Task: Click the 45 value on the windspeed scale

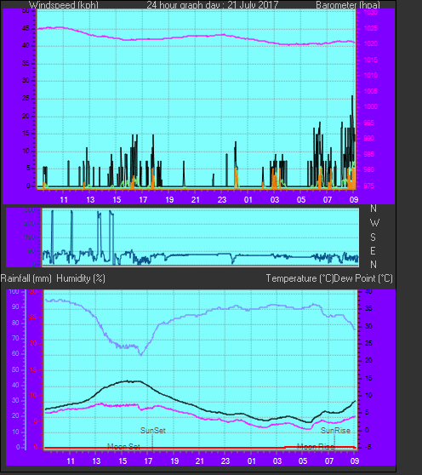Action: tap(26, 28)
